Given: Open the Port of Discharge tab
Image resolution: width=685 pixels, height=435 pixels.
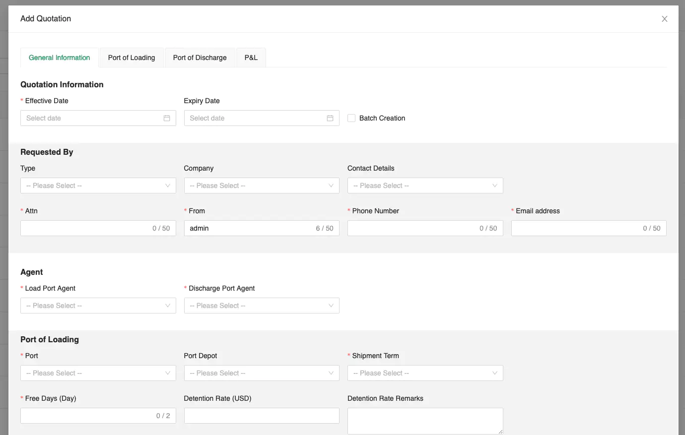Looking at the screenshot, I should click(200, 58).
